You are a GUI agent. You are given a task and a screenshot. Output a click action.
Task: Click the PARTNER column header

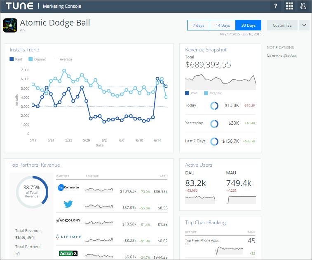[x=63, y=176]
